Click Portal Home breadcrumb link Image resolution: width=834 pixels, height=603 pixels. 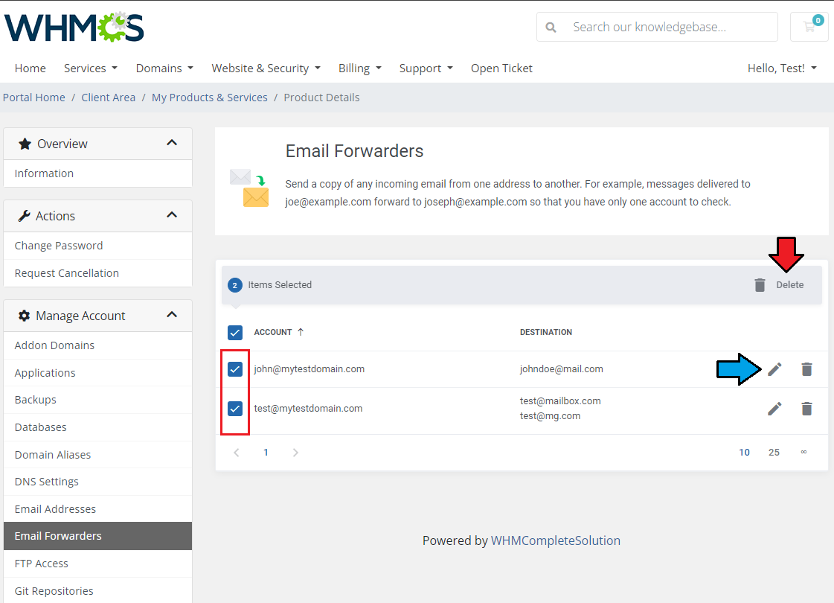(34, 98)
